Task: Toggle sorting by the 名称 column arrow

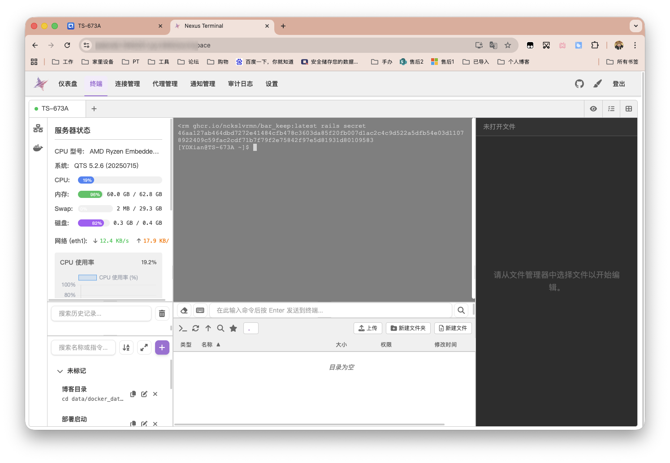Action: [x=218, y=344]
